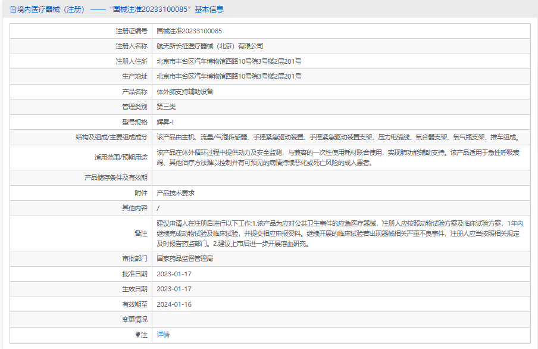Select the expiry date 2024-01-16
This screenshot has width=538, height=349.
coord(174,304)
